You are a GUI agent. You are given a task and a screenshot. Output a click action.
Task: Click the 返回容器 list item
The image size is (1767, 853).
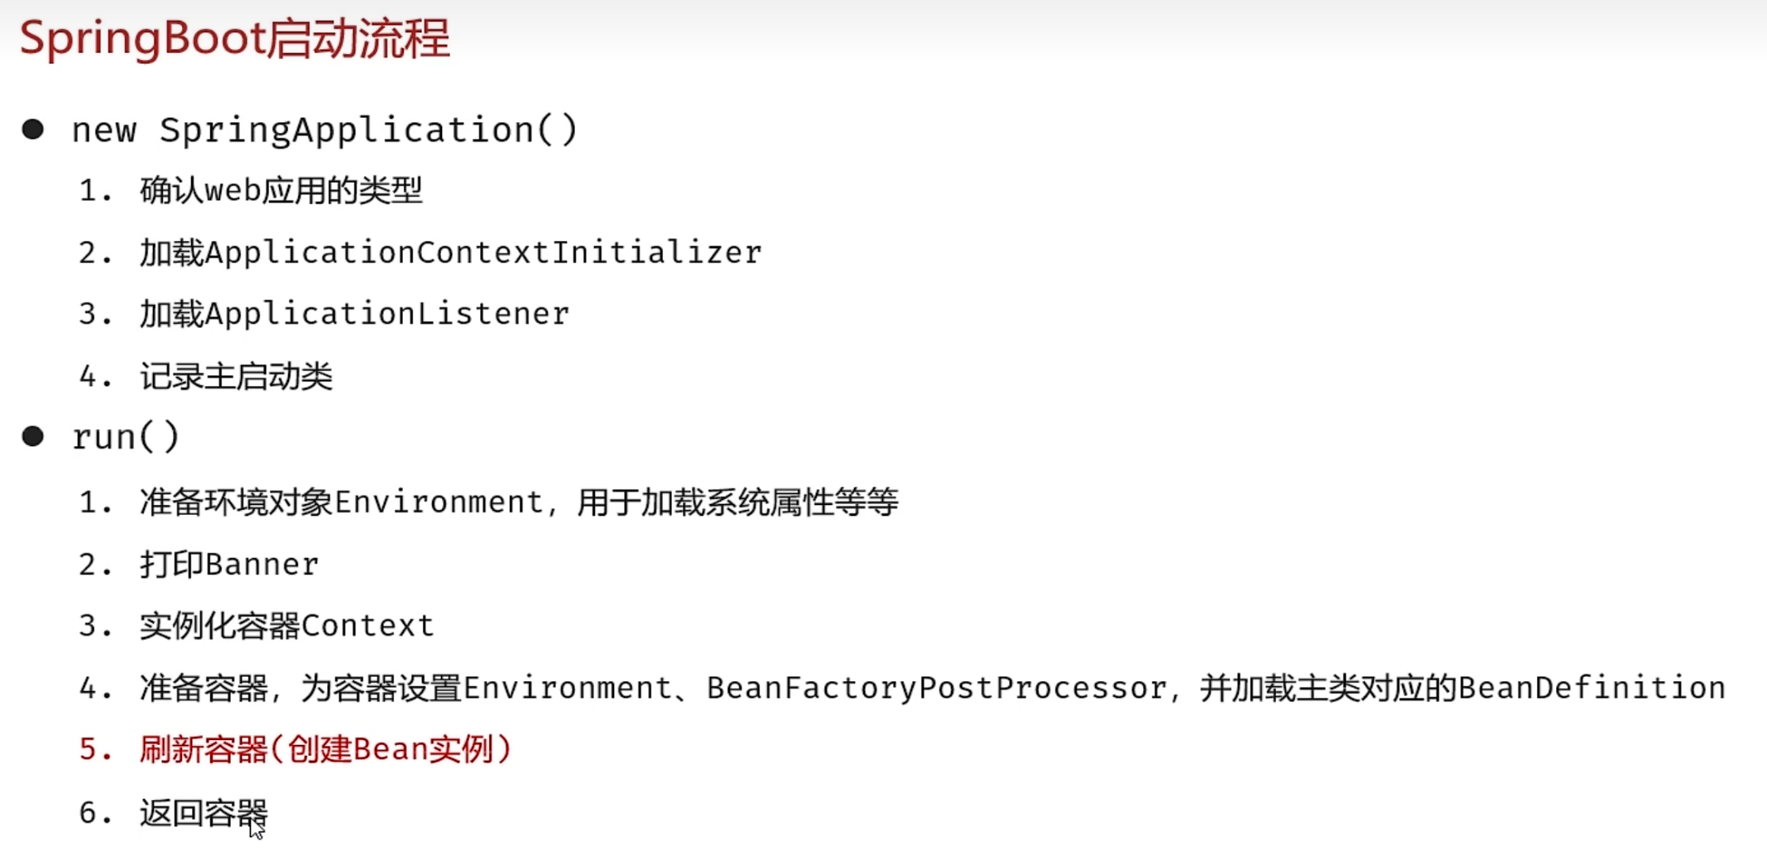pyautogui.click(x=204, y=813)
